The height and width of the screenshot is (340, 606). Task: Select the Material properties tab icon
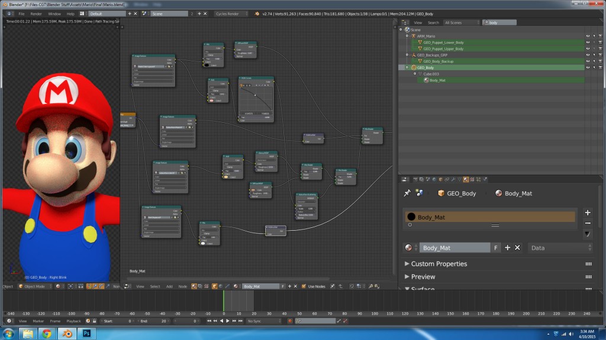coord(466,178)
